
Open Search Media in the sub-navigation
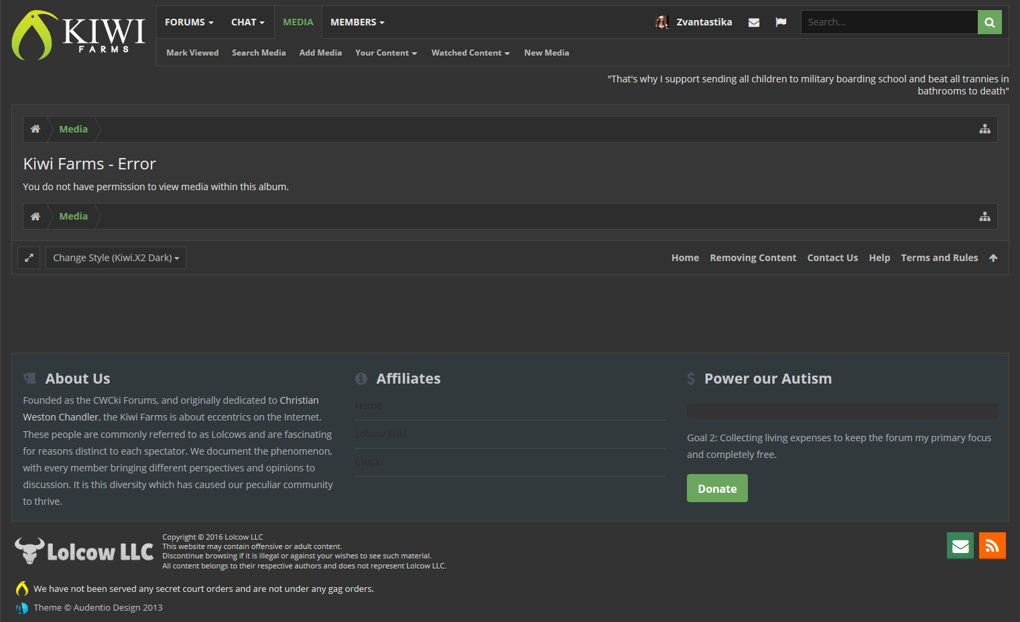click(259, 53)
